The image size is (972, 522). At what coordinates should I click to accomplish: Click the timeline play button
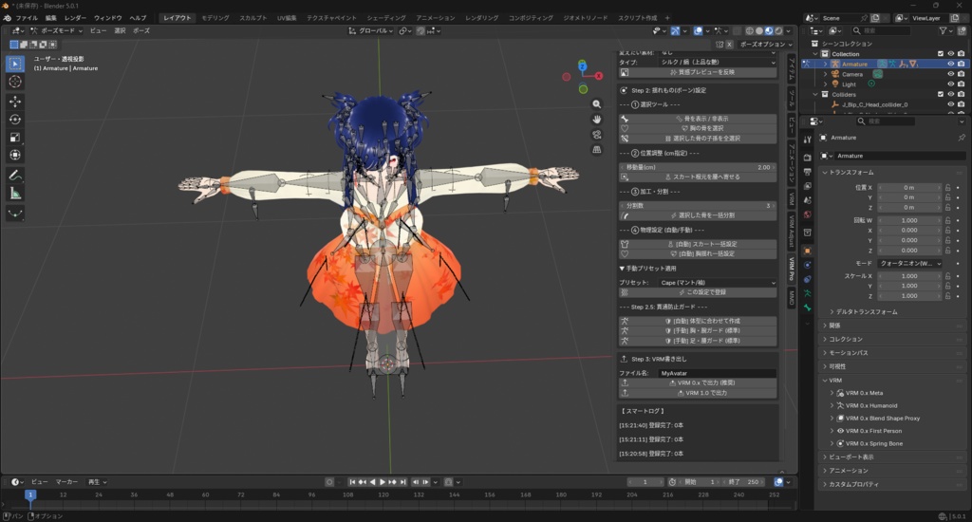pos(383,482)
